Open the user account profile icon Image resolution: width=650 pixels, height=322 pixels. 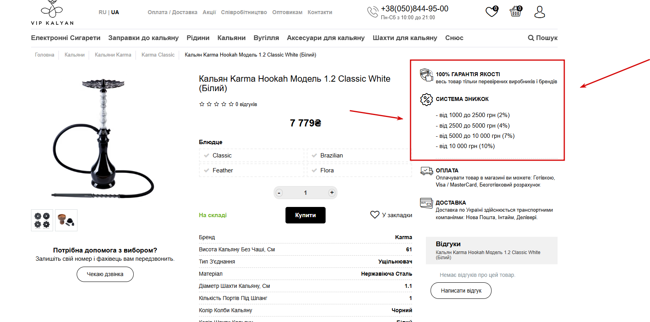540,12
